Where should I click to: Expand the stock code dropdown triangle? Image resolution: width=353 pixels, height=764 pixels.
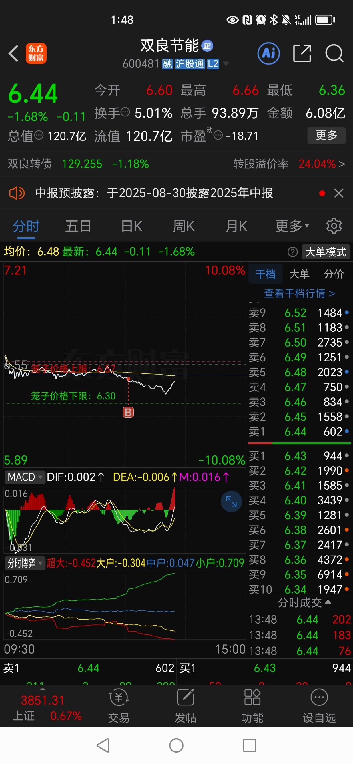pos(226,63)
